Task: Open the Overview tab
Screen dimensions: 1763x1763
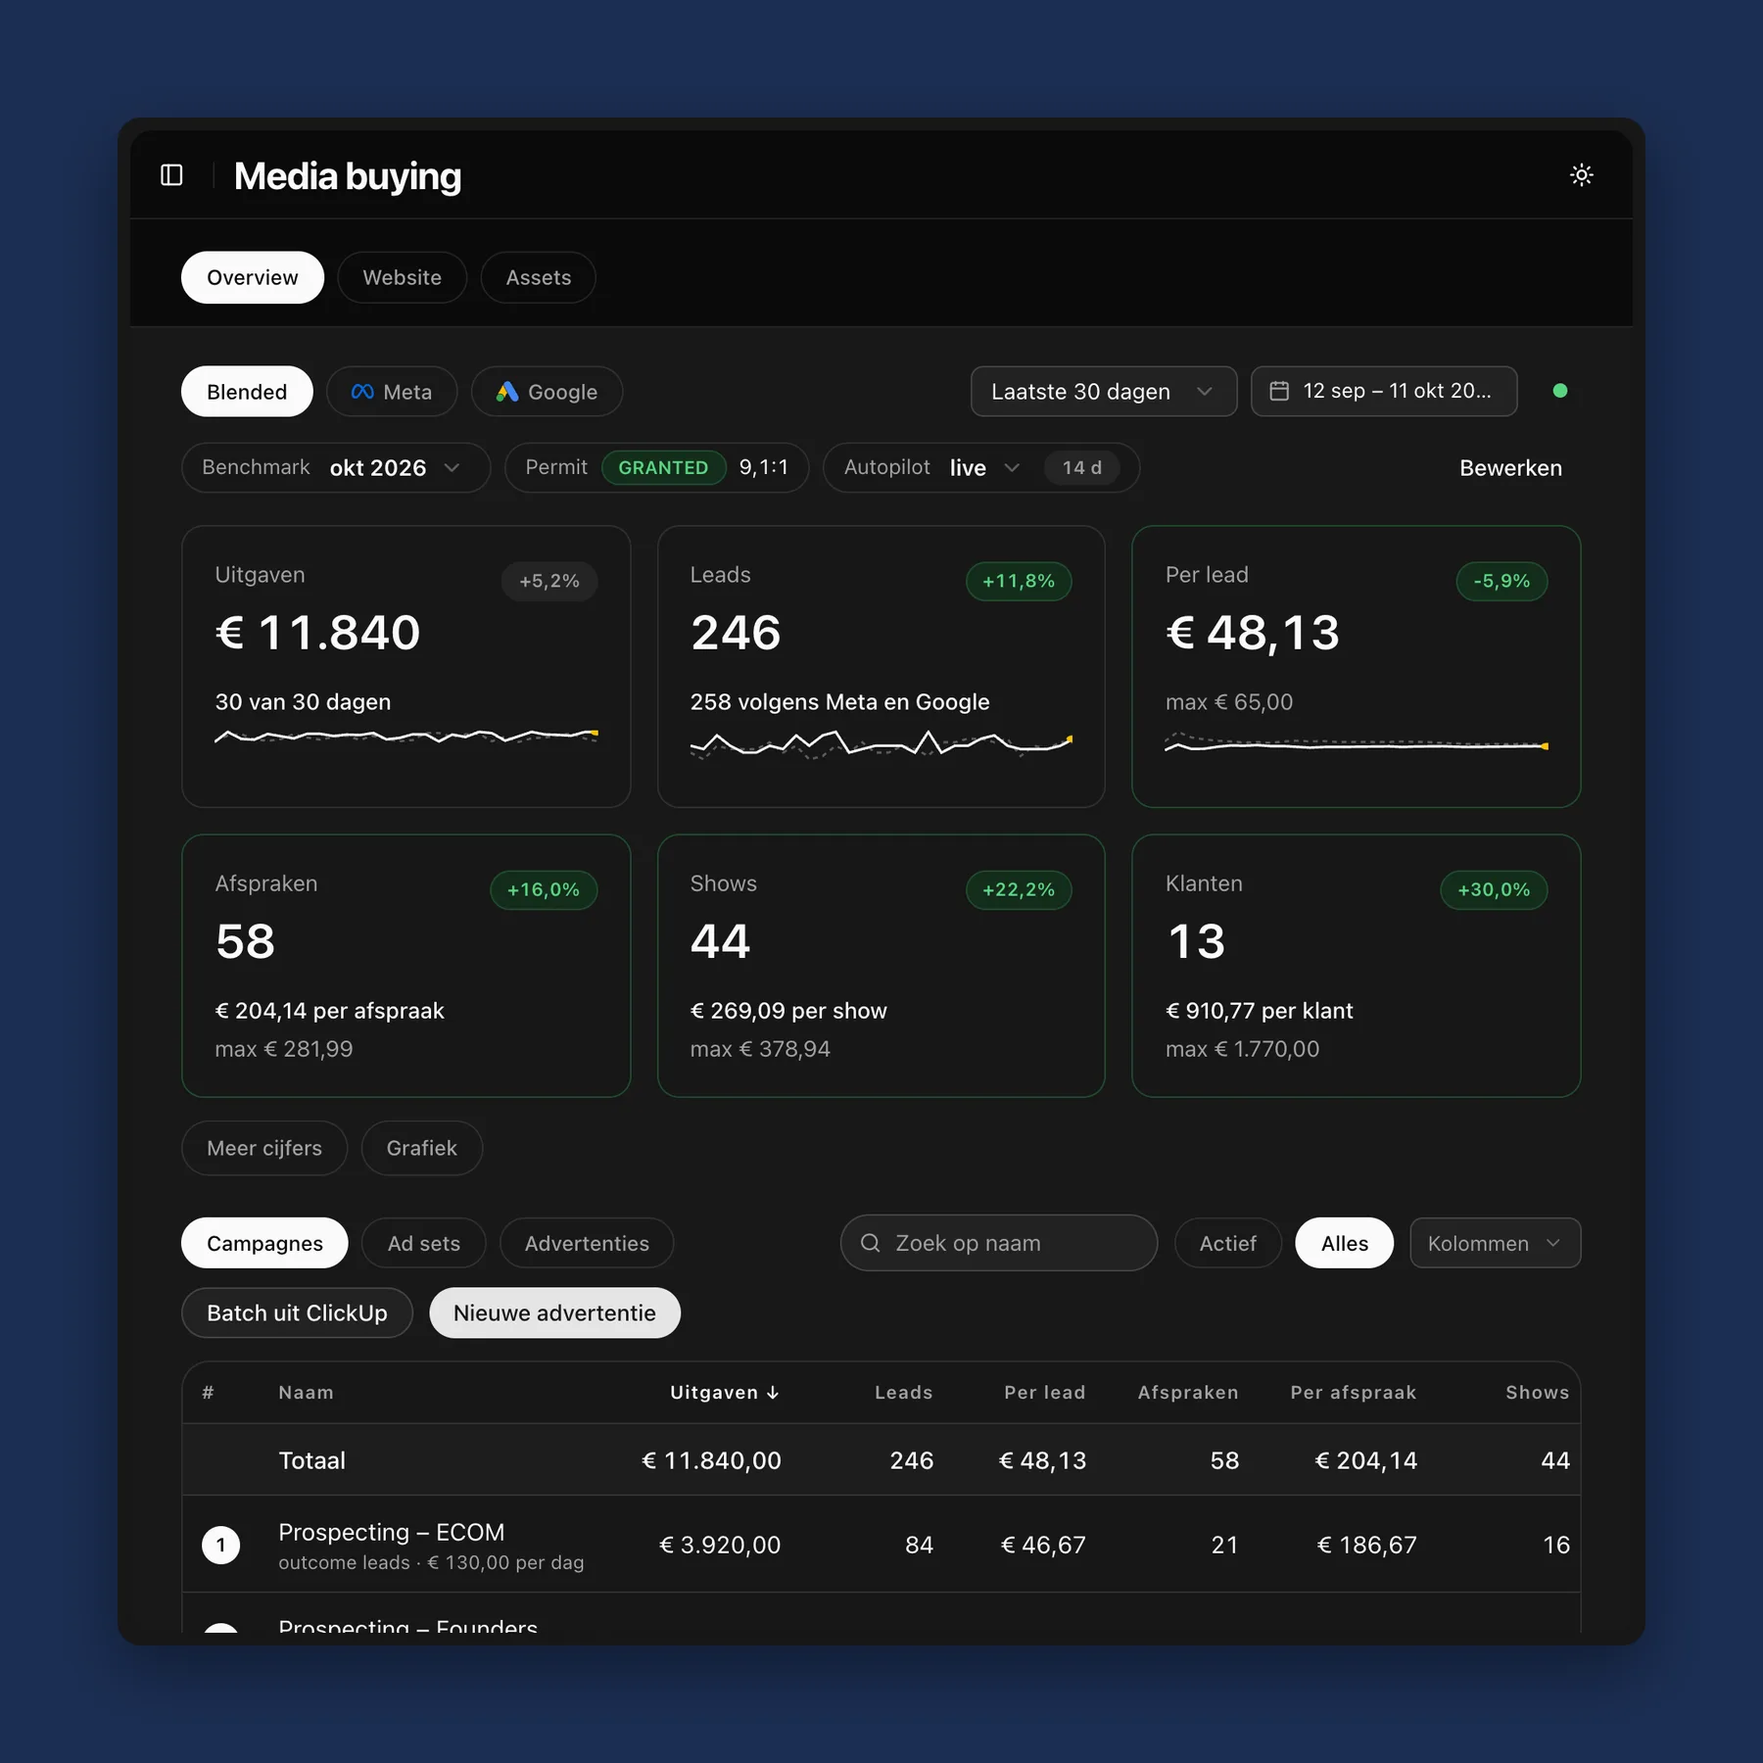Action: point(253,277)
